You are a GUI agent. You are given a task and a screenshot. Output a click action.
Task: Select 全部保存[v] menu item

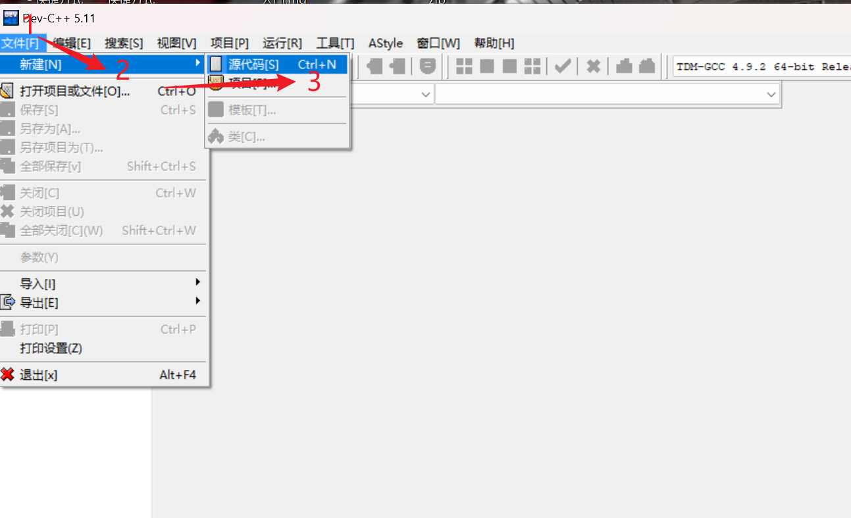click(103, 167)
